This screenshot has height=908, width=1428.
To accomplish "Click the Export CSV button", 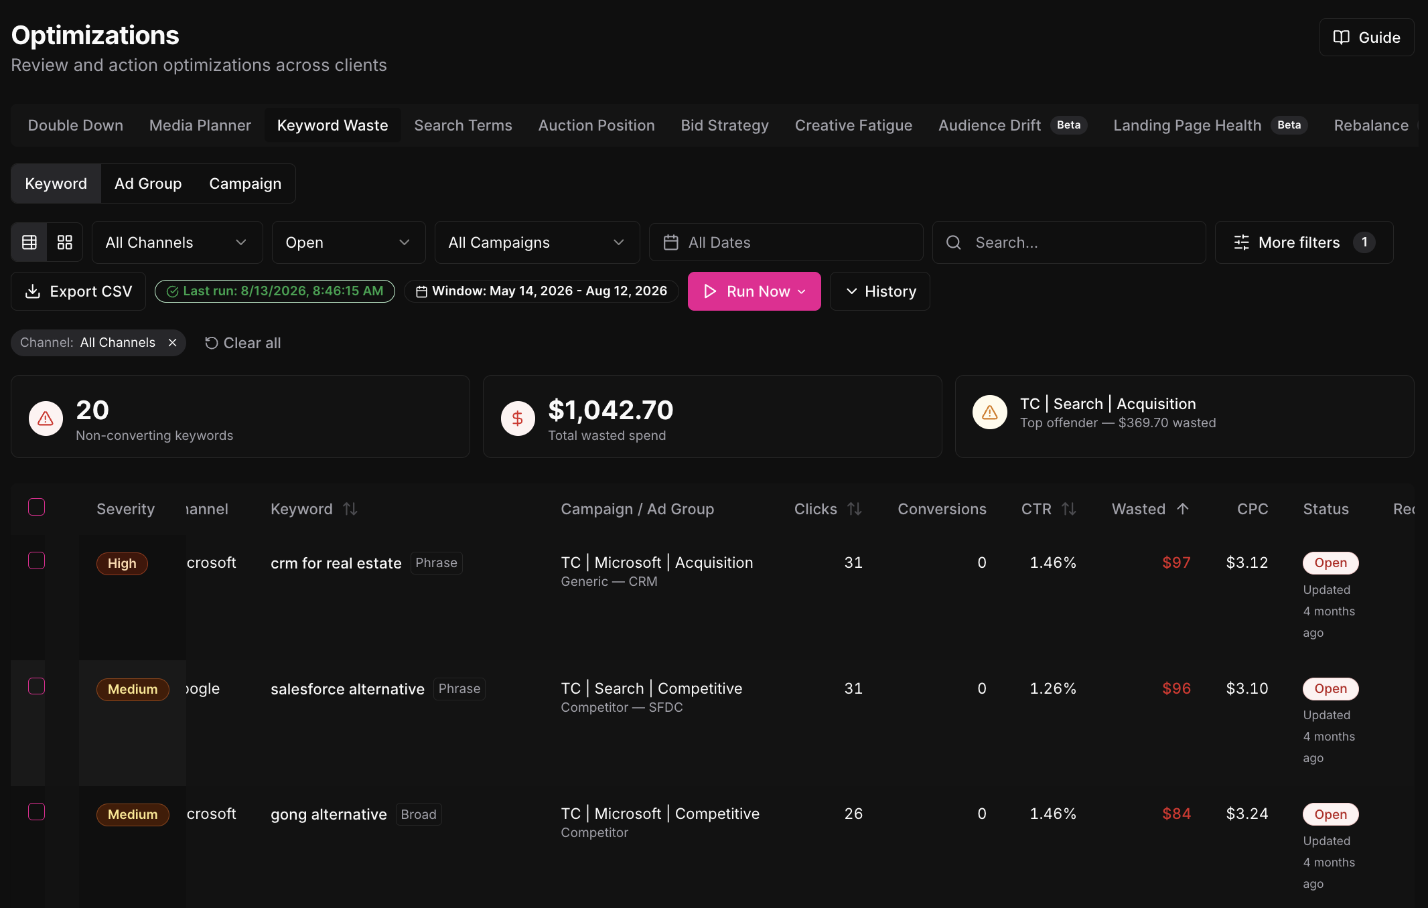I will [78, 291].
